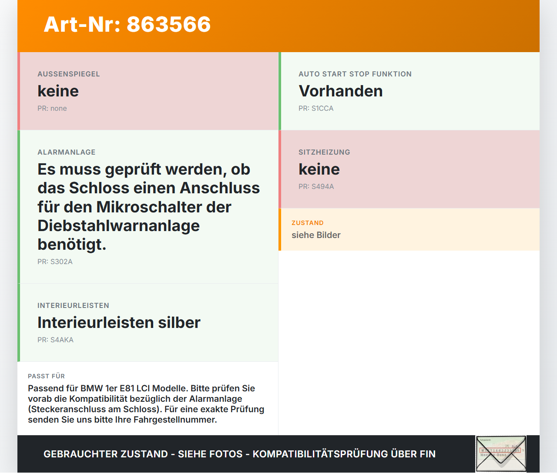Screen dimensions: 557x473
Task: Click the envelope vehicle-registration icon
Action: point(501,454)
